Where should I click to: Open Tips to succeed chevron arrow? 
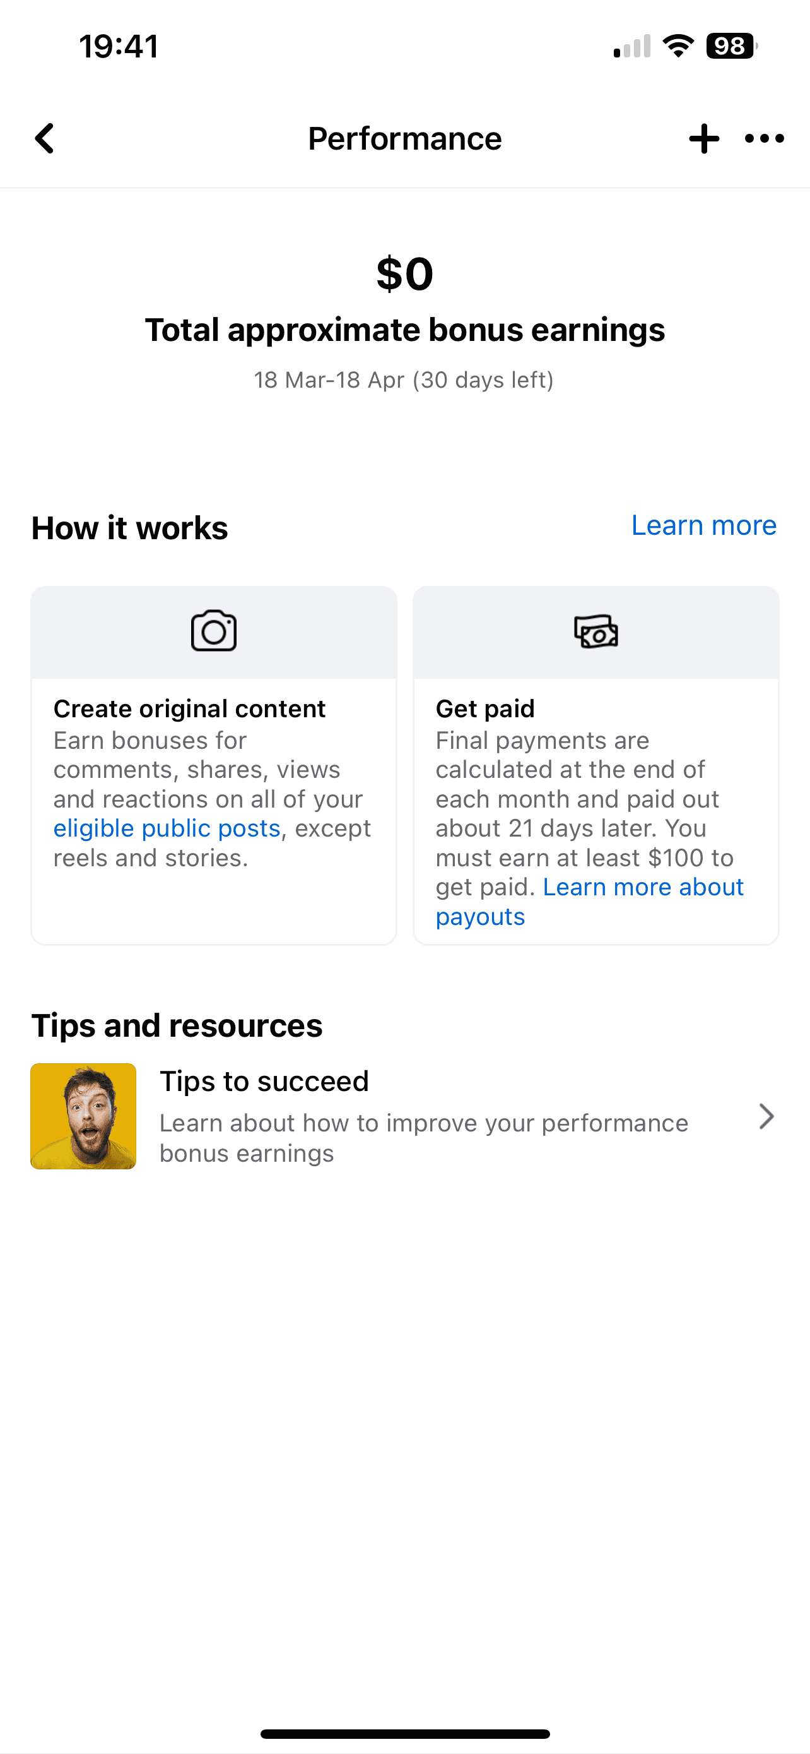[766, 1117]
